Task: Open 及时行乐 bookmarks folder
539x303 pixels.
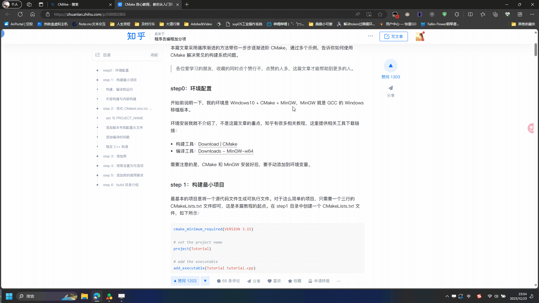Action: [x=145, y=24]
